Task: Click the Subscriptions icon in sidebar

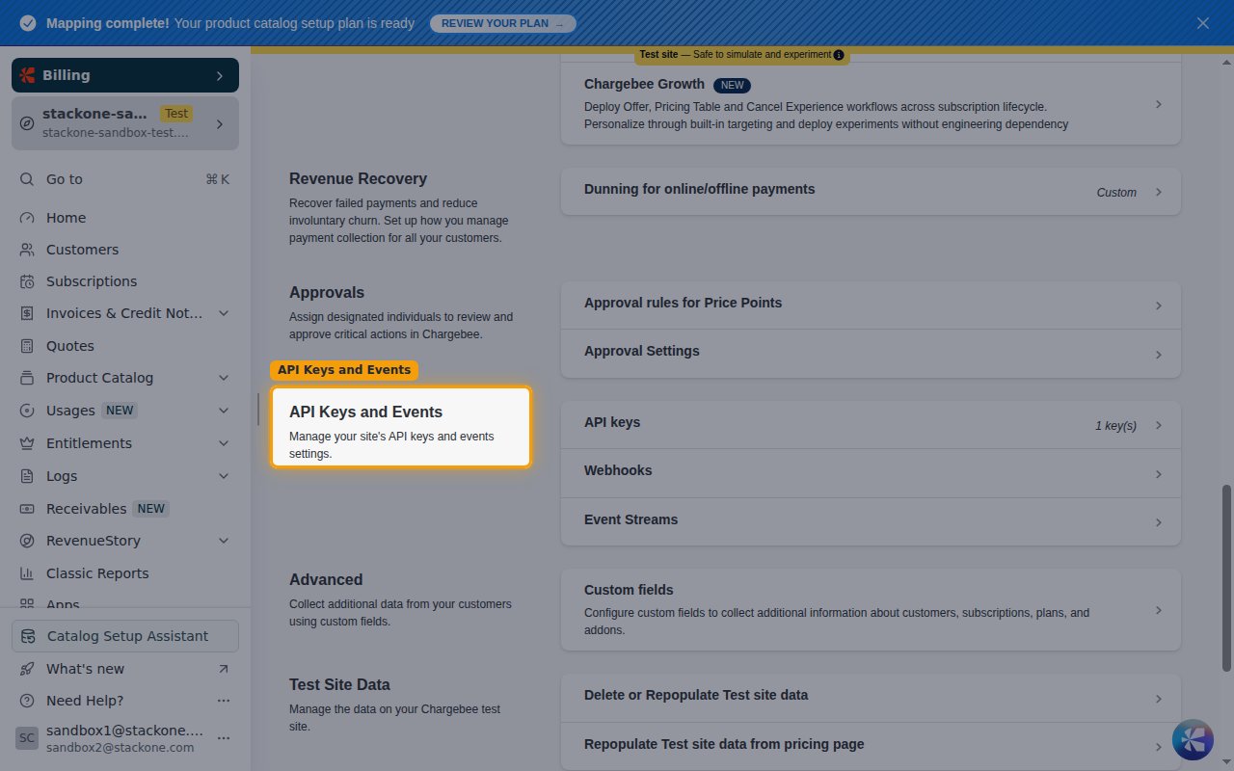Action: [27, 281]
